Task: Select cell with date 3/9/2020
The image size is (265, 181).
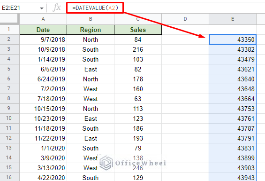Action: click(x=43, y=158)
